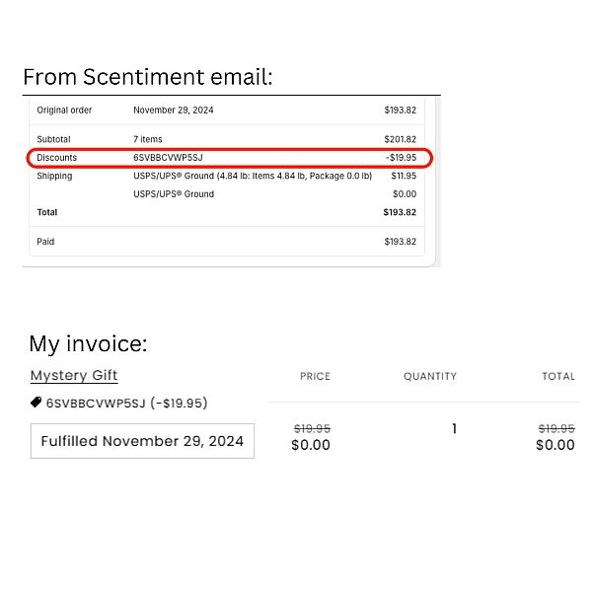Image resolution: width=592 pixels, height=592 pixels.
Task: Select the PRICE column header
Action: 315,377
